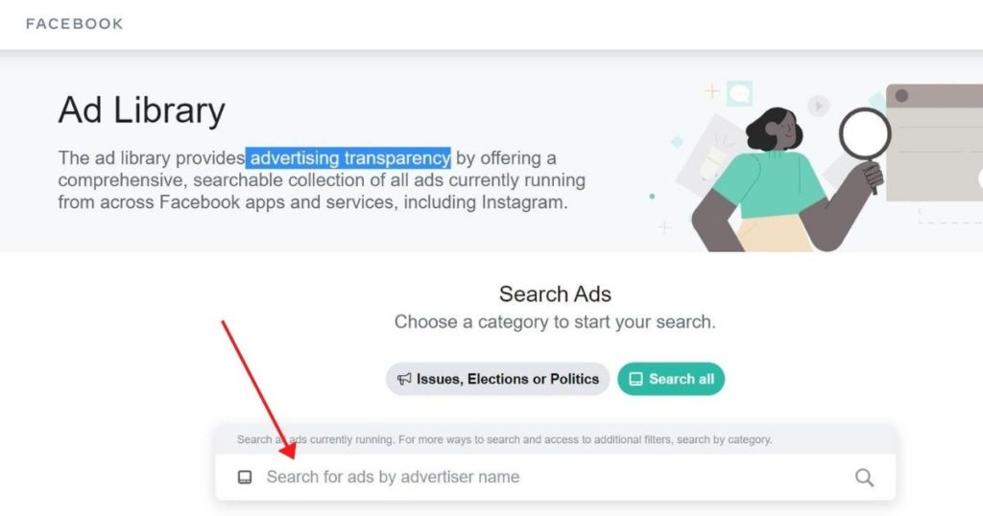Image resolution: width=983 pixels, height=516 pixels.
Task: Click the FACEBOOK wordmark logo
Action: coord(74,24)
